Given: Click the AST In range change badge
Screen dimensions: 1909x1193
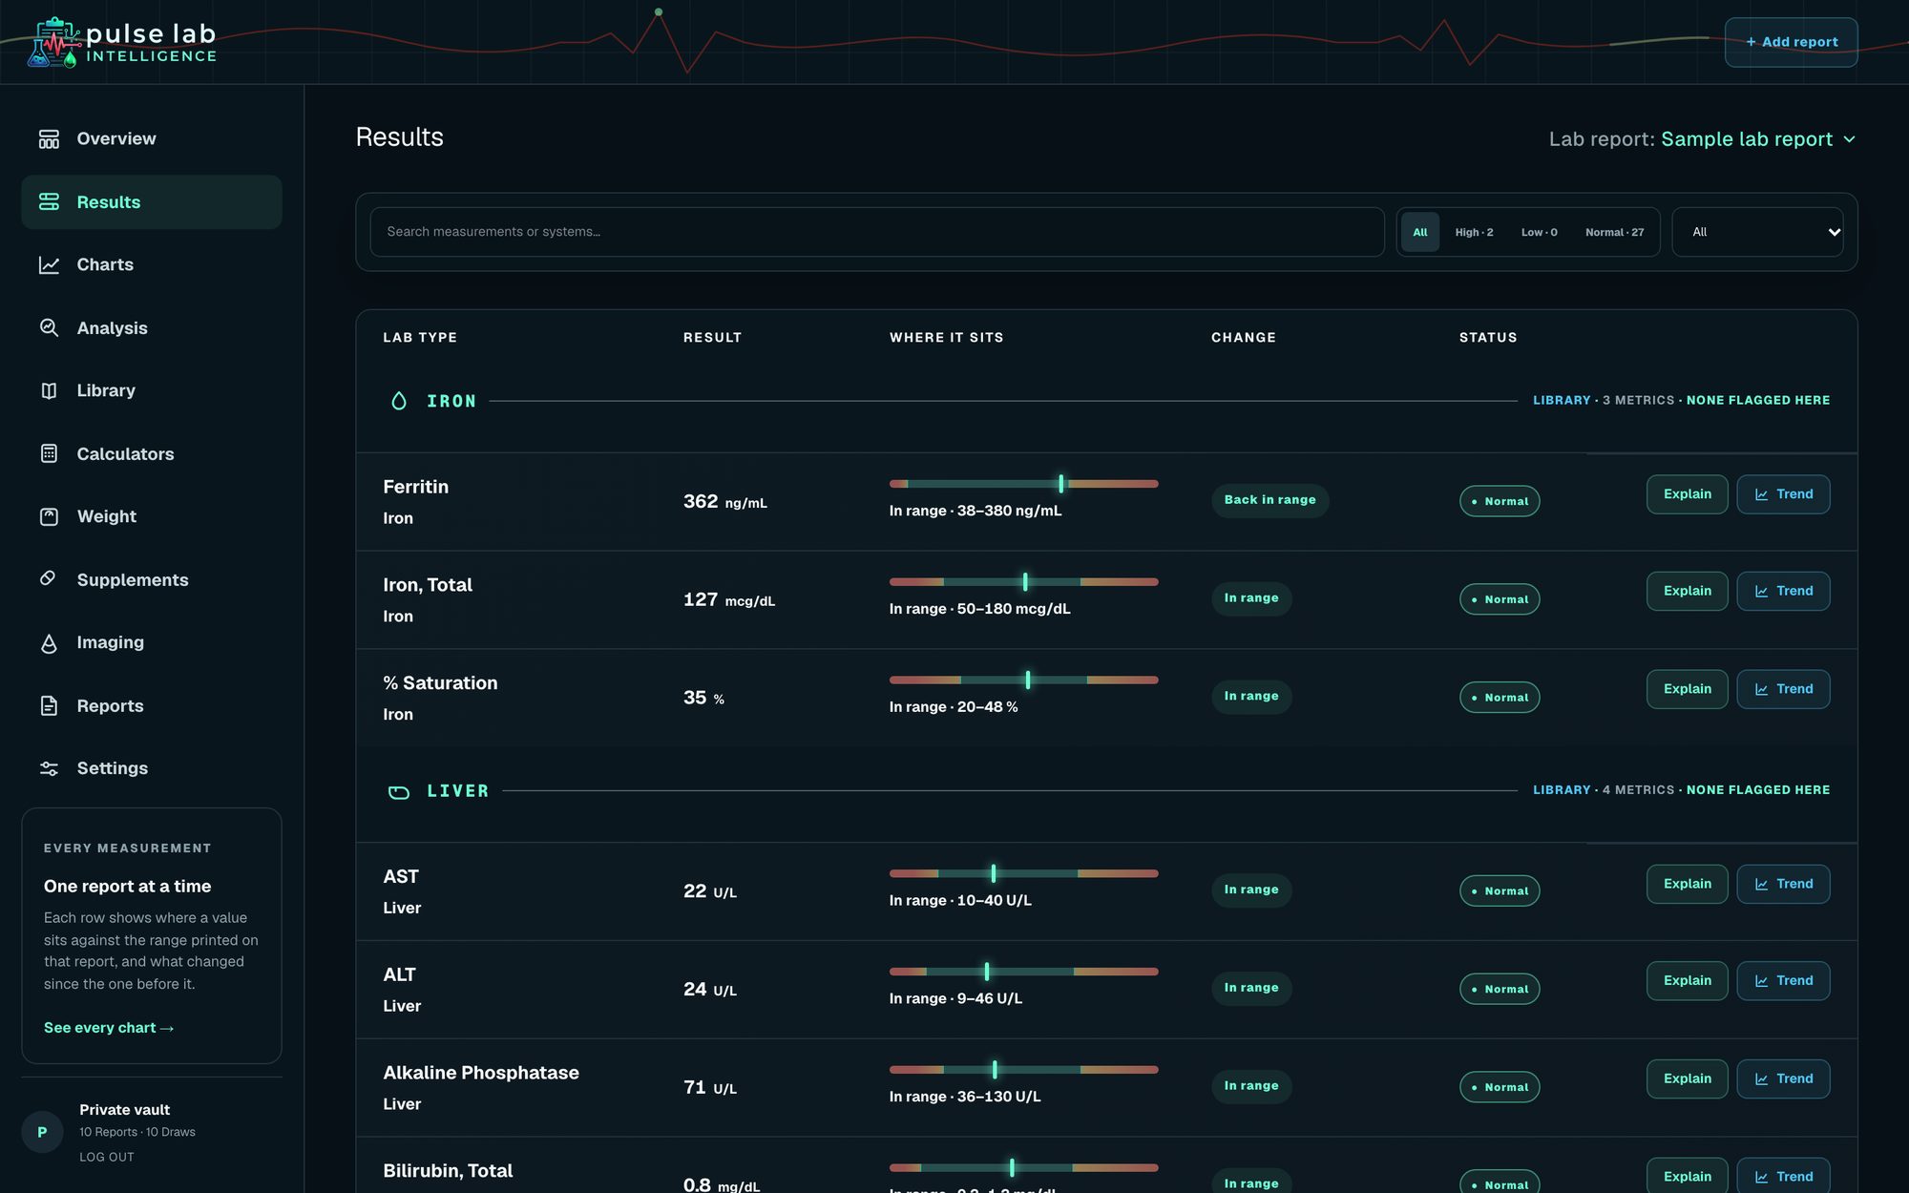Looking at the screenshot, I should (x=1251, y=890).
